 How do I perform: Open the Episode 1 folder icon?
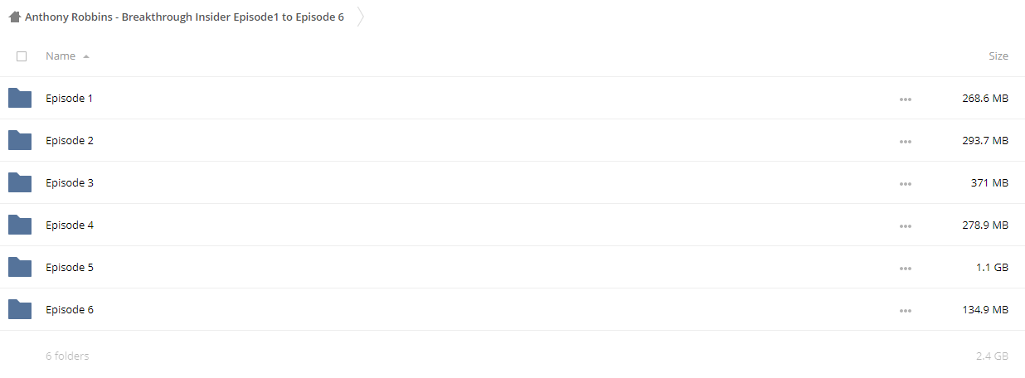coord(20,98)
